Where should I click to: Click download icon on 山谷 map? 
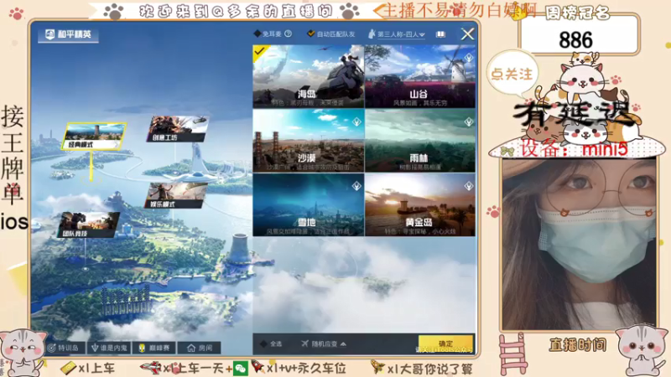click(x=469, y=58)
